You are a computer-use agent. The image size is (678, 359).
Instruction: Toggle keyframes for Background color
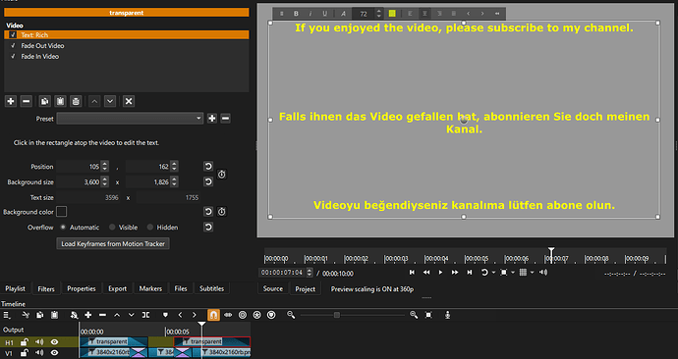(222, 212)
